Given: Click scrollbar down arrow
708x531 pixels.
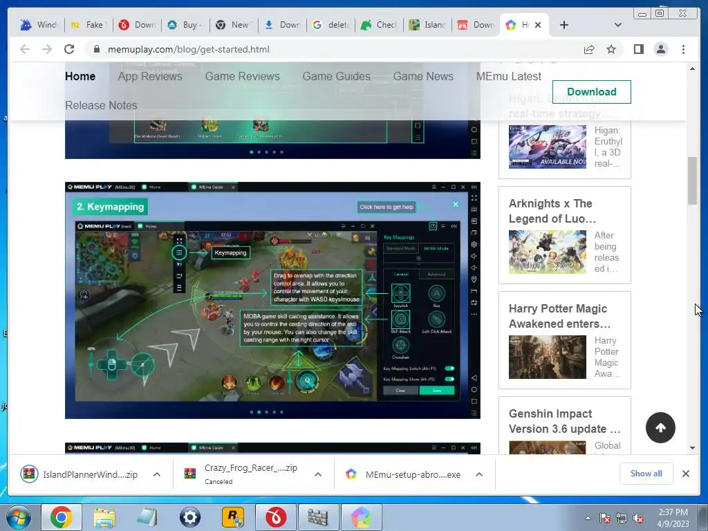Looking at the screenshot, I should tap(692, 448).
